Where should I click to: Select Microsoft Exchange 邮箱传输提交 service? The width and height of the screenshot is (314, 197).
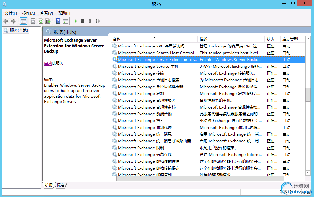(x=208, y=168)
